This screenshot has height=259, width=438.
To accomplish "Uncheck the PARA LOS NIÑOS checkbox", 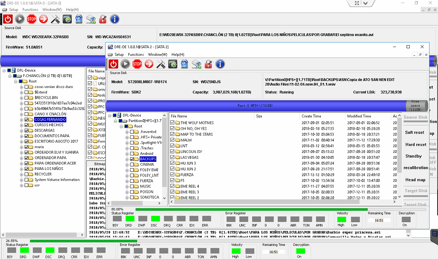I will click(26, 169).
